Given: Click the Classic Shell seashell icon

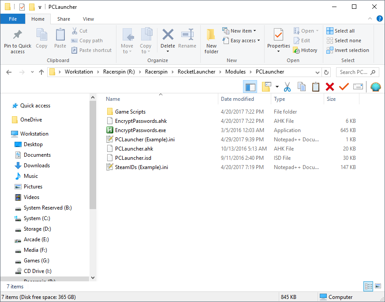Looking at the screenshot, I should (x=375, y=87).
